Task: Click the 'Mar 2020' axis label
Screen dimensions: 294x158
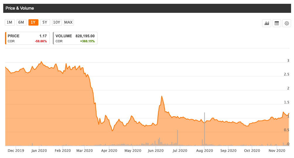Action: [84, 150]
